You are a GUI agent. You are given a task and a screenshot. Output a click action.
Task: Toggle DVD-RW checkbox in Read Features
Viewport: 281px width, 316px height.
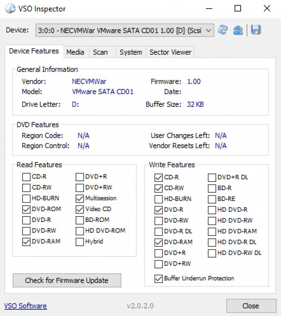[x=26, y=231]
